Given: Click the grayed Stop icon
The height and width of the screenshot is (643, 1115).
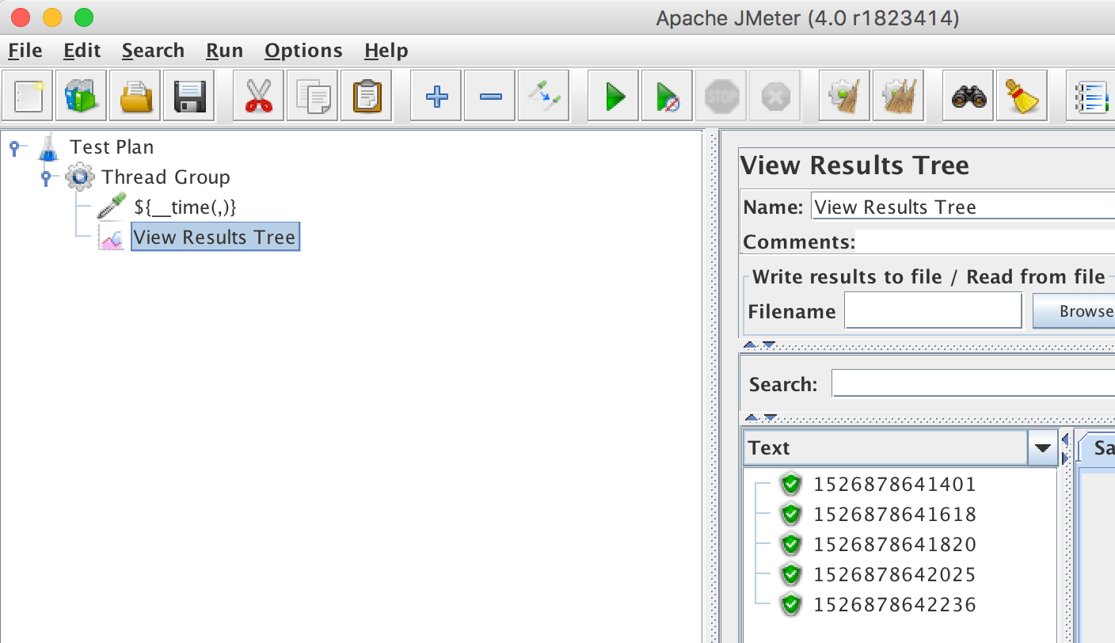Looking at the screenshot, I should pyautogui.click(x=721, y=96).
